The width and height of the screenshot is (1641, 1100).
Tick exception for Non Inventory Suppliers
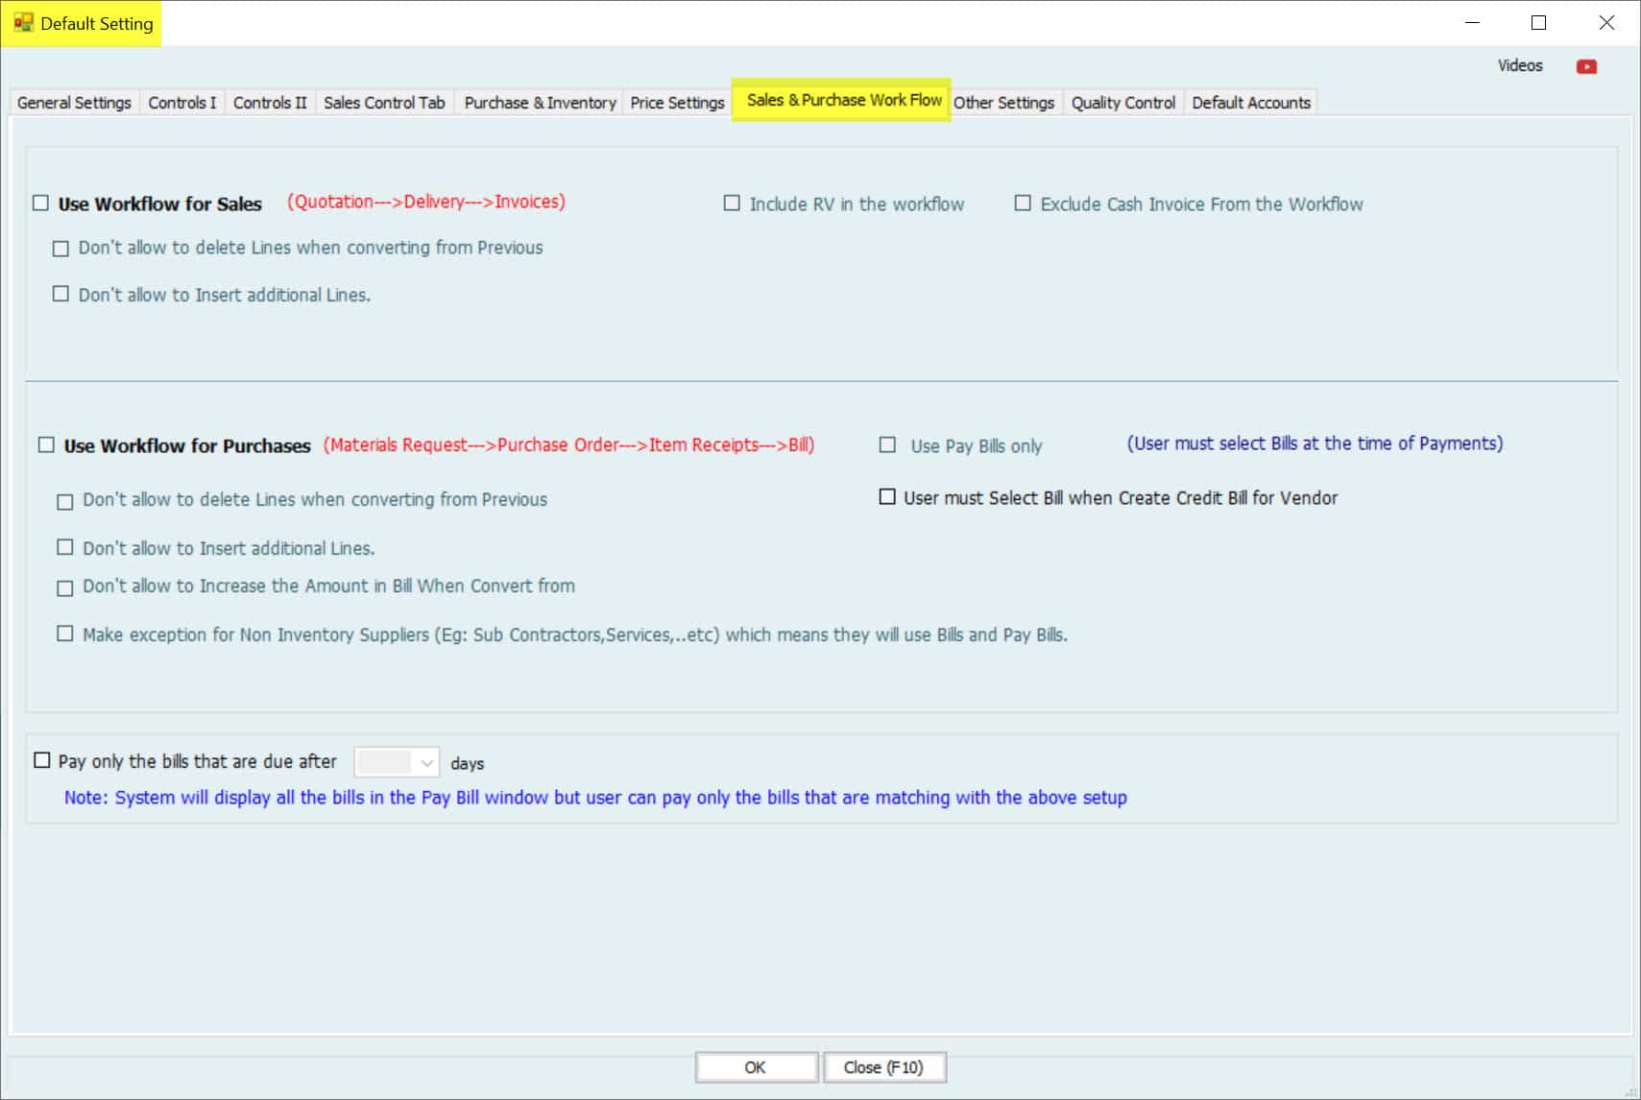click(x=64, y=634)
